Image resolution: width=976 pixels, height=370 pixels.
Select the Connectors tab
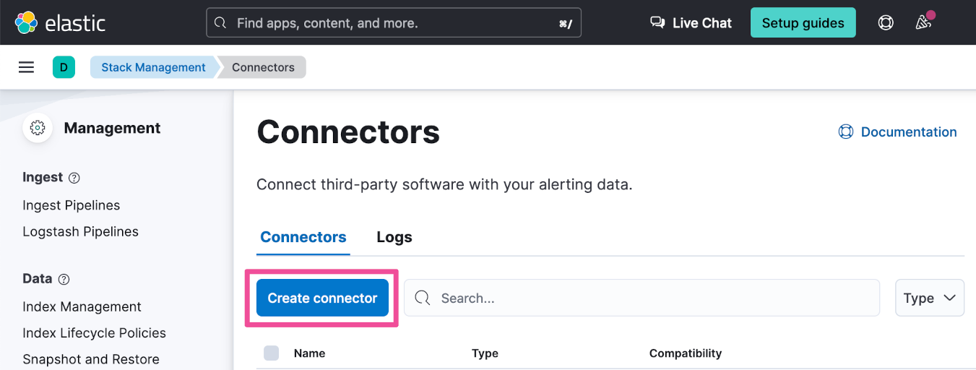pos(303,237)
